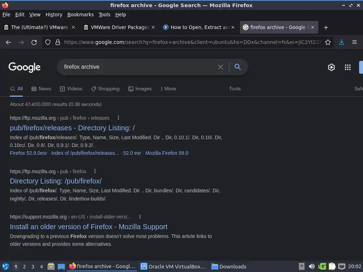Open the Firefox hamburger menu
The width and height of the screenshot is (363, 272).
click(x=354, y=42)
